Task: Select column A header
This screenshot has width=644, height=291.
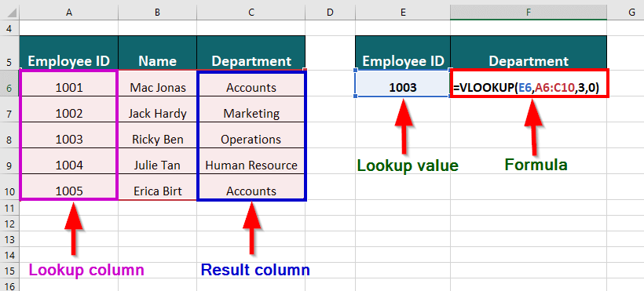Action: pos(69,13)
